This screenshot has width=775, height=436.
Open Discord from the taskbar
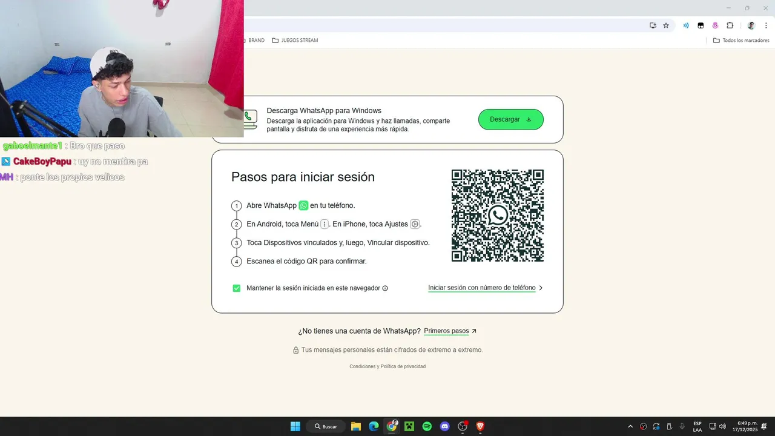pos(445,426)
